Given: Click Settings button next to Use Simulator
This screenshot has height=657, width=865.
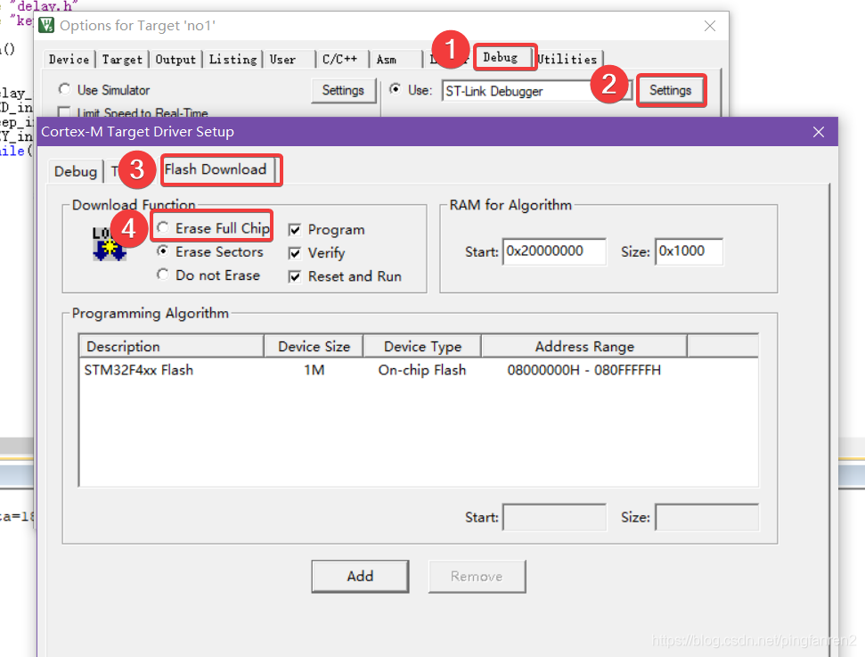Looking at the screenshot, I should pyautogui.click(x=343, y=90).
